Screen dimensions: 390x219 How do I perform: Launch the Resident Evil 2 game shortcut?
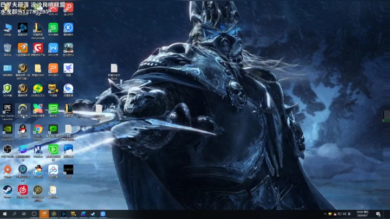(68, 49)
